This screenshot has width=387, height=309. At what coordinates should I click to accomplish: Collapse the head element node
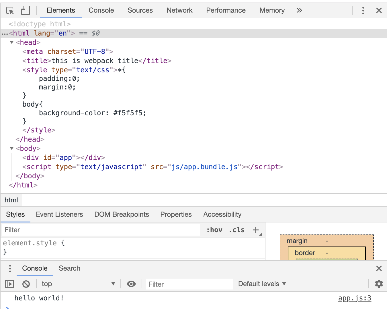point(12,42)
